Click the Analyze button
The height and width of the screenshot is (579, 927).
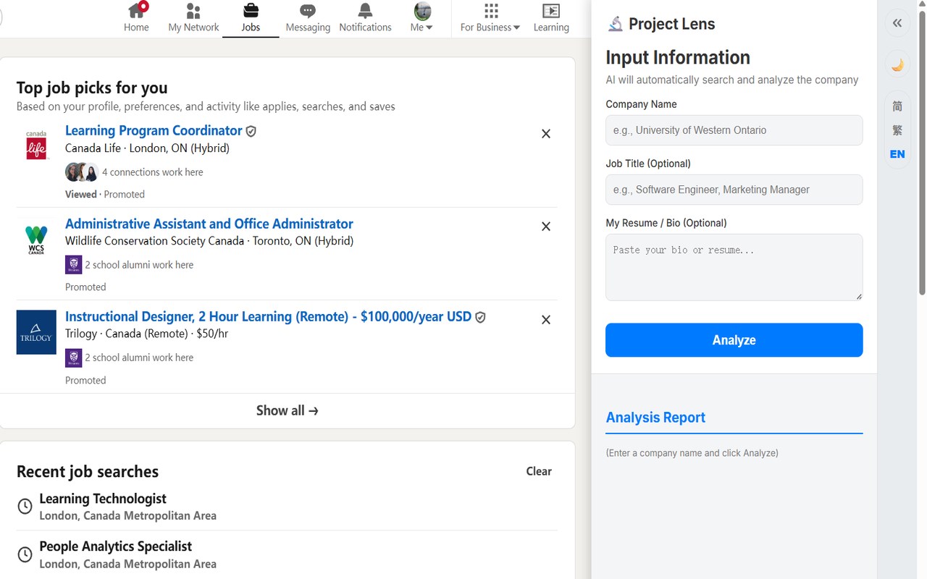point(734,340)
